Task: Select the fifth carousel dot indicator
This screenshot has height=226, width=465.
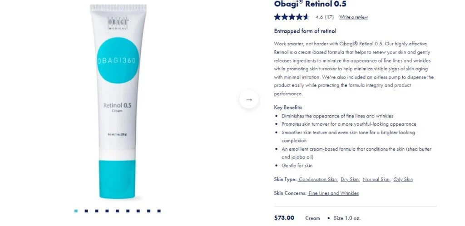Action: tap(118, 211)
